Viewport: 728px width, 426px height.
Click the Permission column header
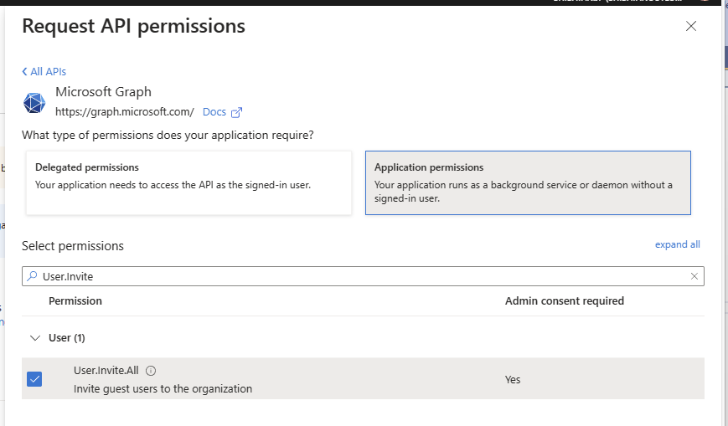click(75, 300)
